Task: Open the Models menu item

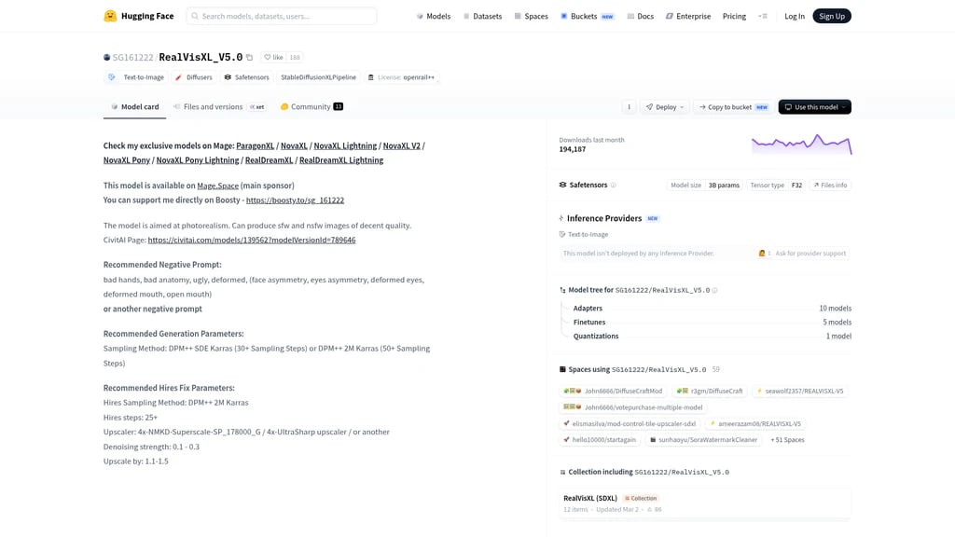Action: click(433, 17)
